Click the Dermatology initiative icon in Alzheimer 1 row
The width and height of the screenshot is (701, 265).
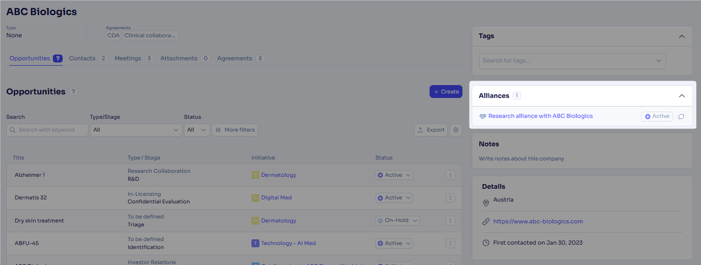point(255,175)
